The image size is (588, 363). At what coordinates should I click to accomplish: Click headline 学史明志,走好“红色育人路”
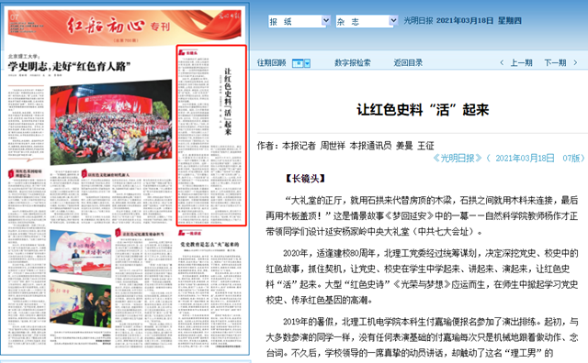pos(70,67)
